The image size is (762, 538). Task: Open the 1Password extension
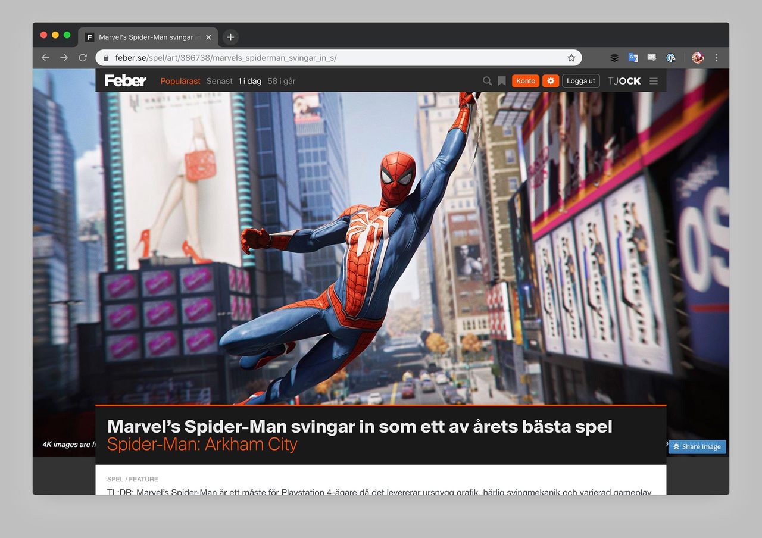[x=671, y=58]
